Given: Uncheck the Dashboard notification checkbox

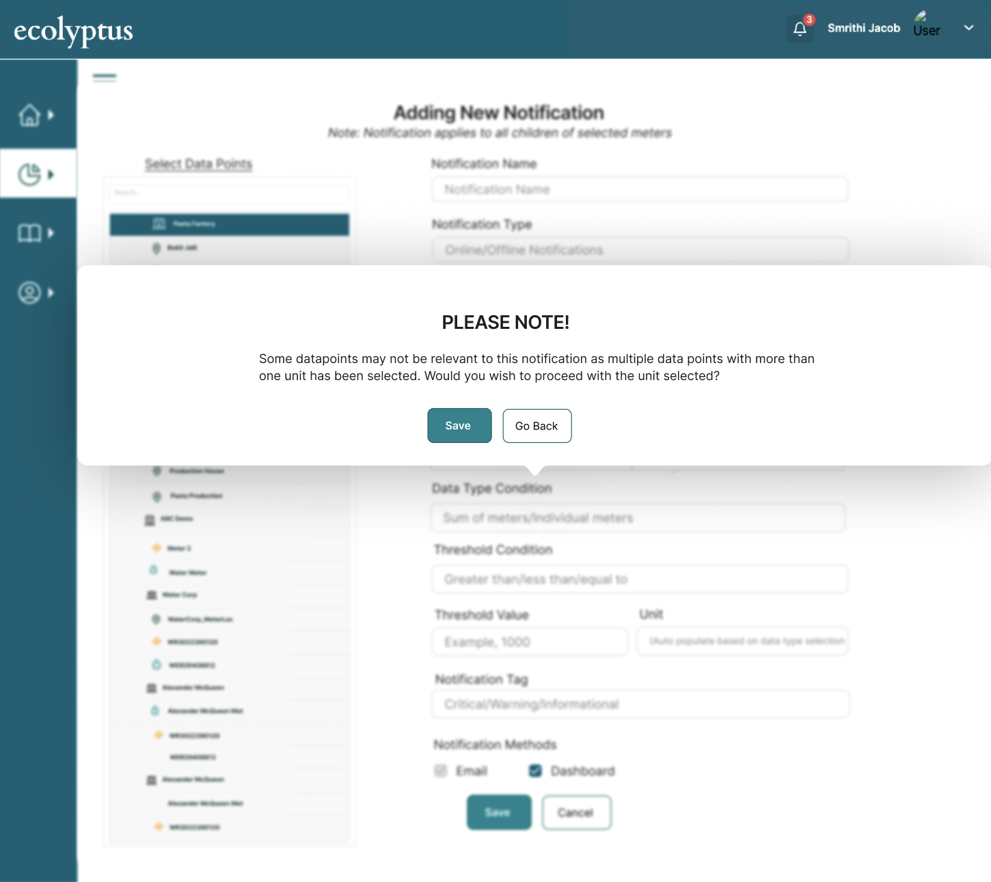Looking at the screenshot, I should tap(535, 771).
